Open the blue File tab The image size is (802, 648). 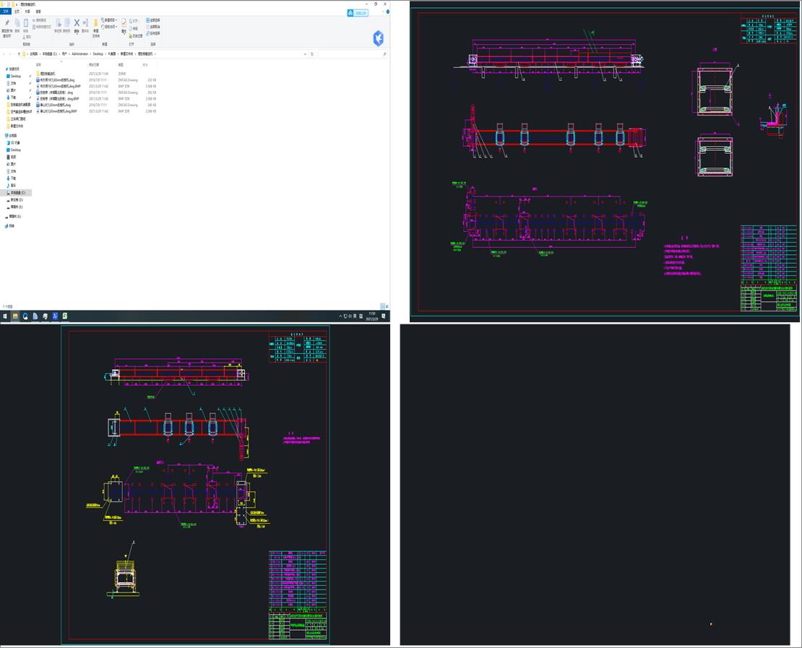[x=6, y=12]
